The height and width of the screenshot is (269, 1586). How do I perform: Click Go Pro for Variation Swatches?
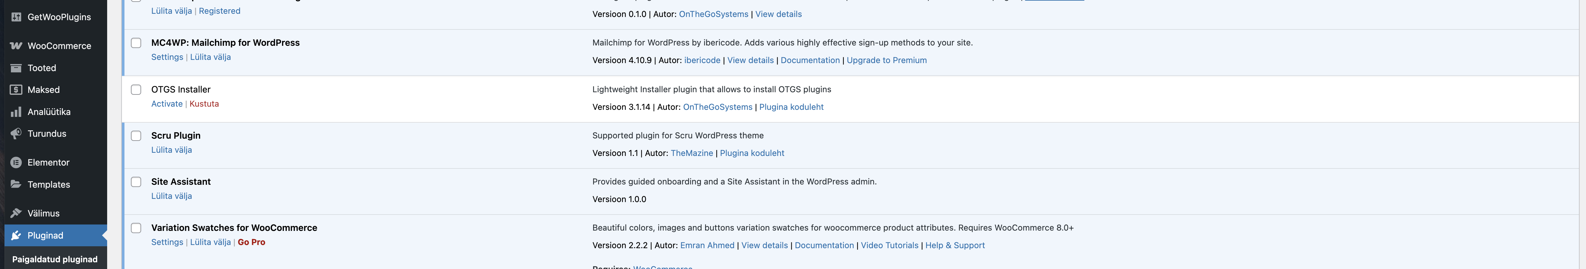(251, 242)
